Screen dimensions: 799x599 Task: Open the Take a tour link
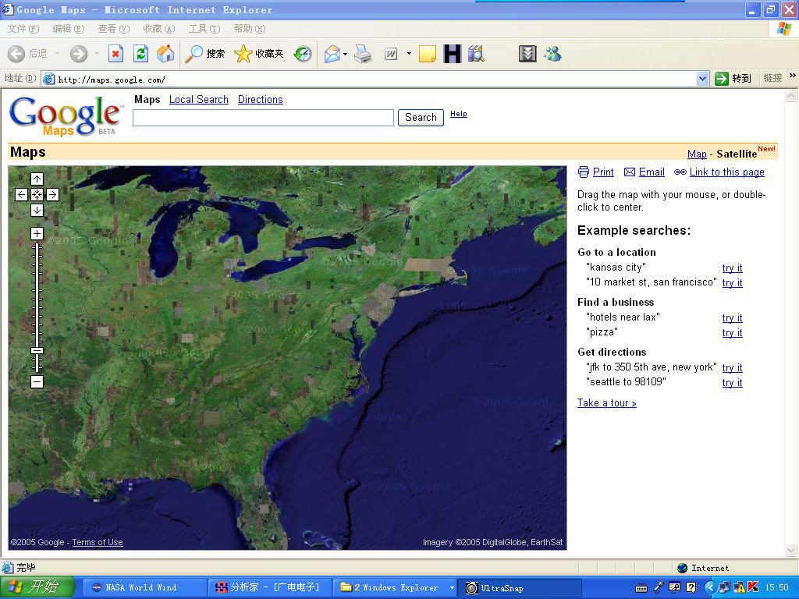pyautogui.click(x=606, y=403)
